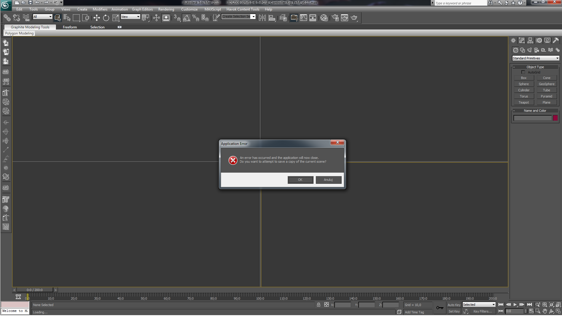Enable the AutoGrid checkbox
The image size is (562, 316).
pyautogui.click(x=523, y=72)
